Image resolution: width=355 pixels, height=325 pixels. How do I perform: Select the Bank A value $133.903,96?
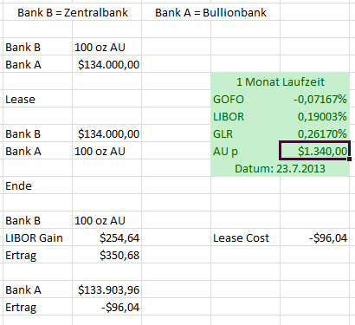point(106,289)
